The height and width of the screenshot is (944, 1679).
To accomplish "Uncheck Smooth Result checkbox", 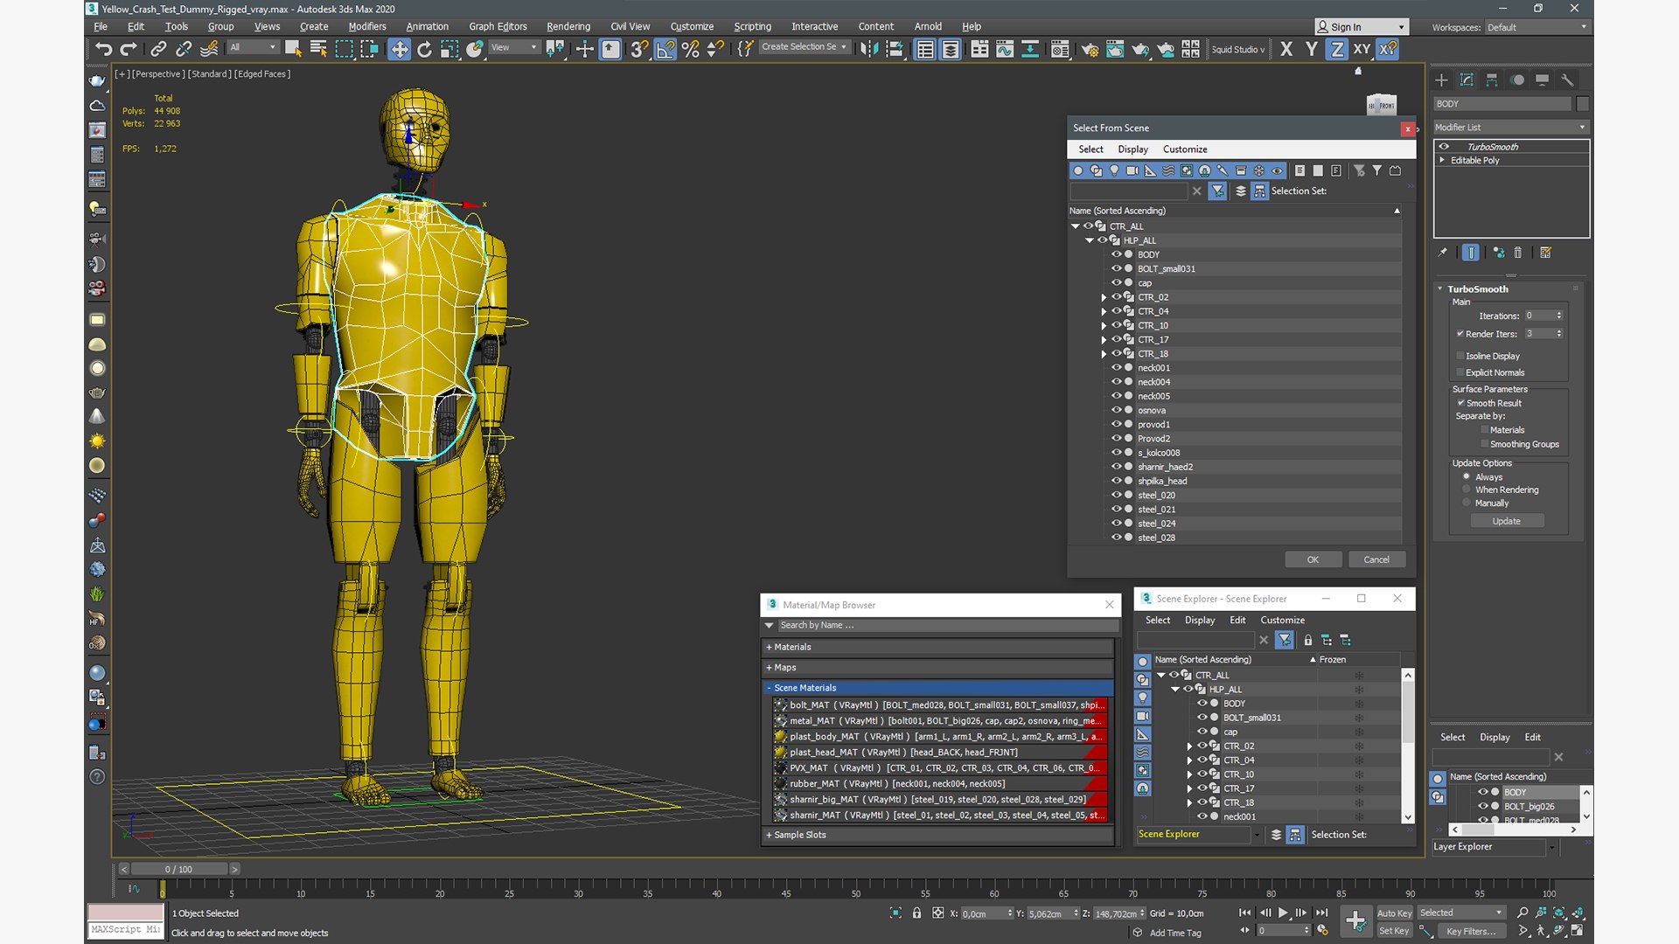I will tap(1461, 403).
